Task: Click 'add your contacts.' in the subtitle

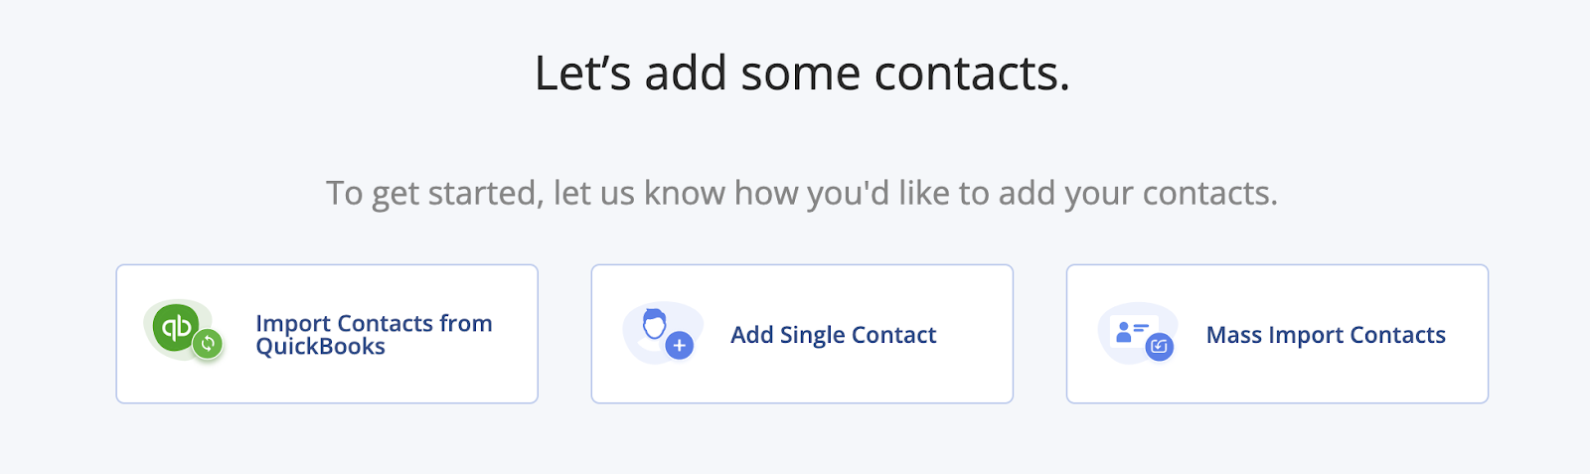Action: pos(1137,193)
